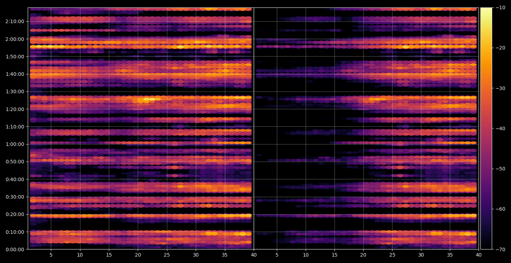This screenshot has width=511, height=263.
Task: Pick the 1:50:00 time tick
Action: (x=15, y=57)
